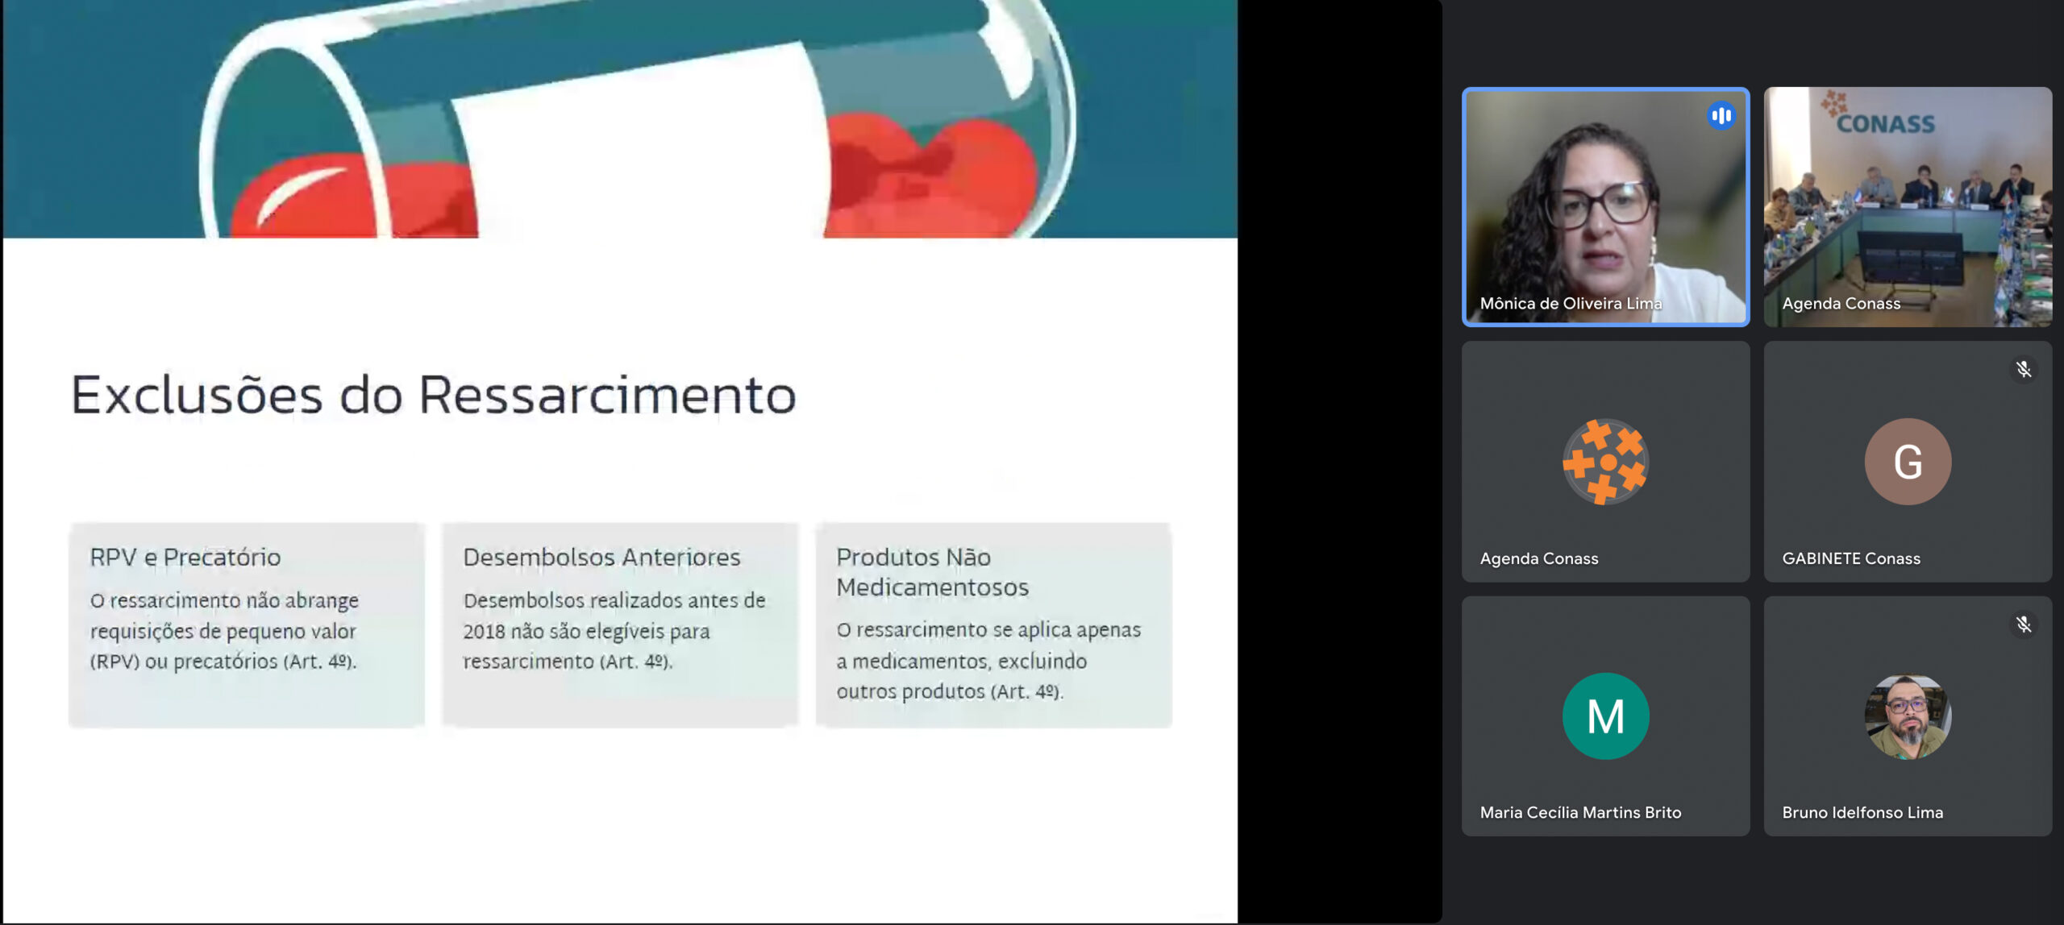Click the RPV e Precatório card
The image size is (2064, 925).
coord(247,624)
